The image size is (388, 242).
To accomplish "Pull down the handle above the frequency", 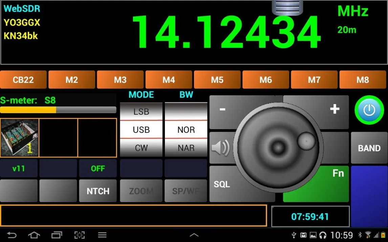I will pyautogui.click(x=287, y=7).
